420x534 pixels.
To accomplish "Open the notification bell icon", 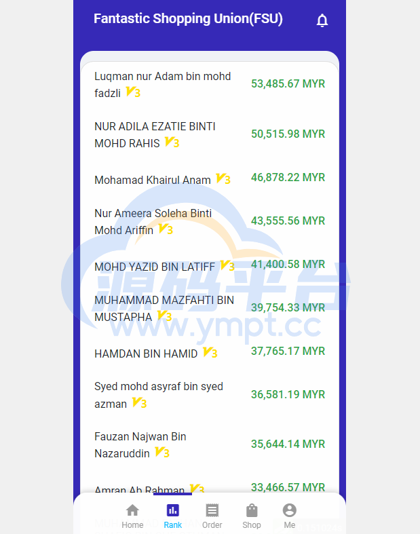I will [x=322, y=20].
